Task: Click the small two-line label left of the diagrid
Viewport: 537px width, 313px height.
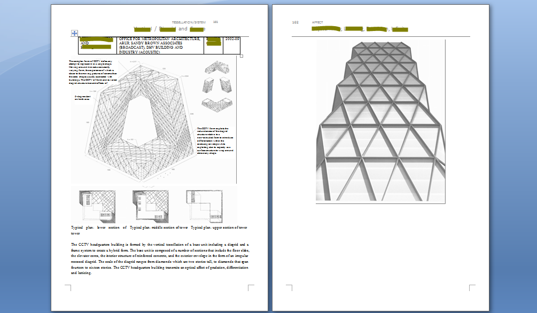Action: (x=82, y=98)
